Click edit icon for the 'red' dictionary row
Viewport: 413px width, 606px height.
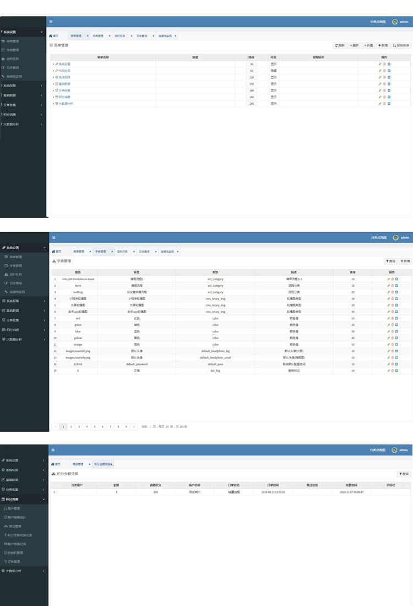[388, 318]
